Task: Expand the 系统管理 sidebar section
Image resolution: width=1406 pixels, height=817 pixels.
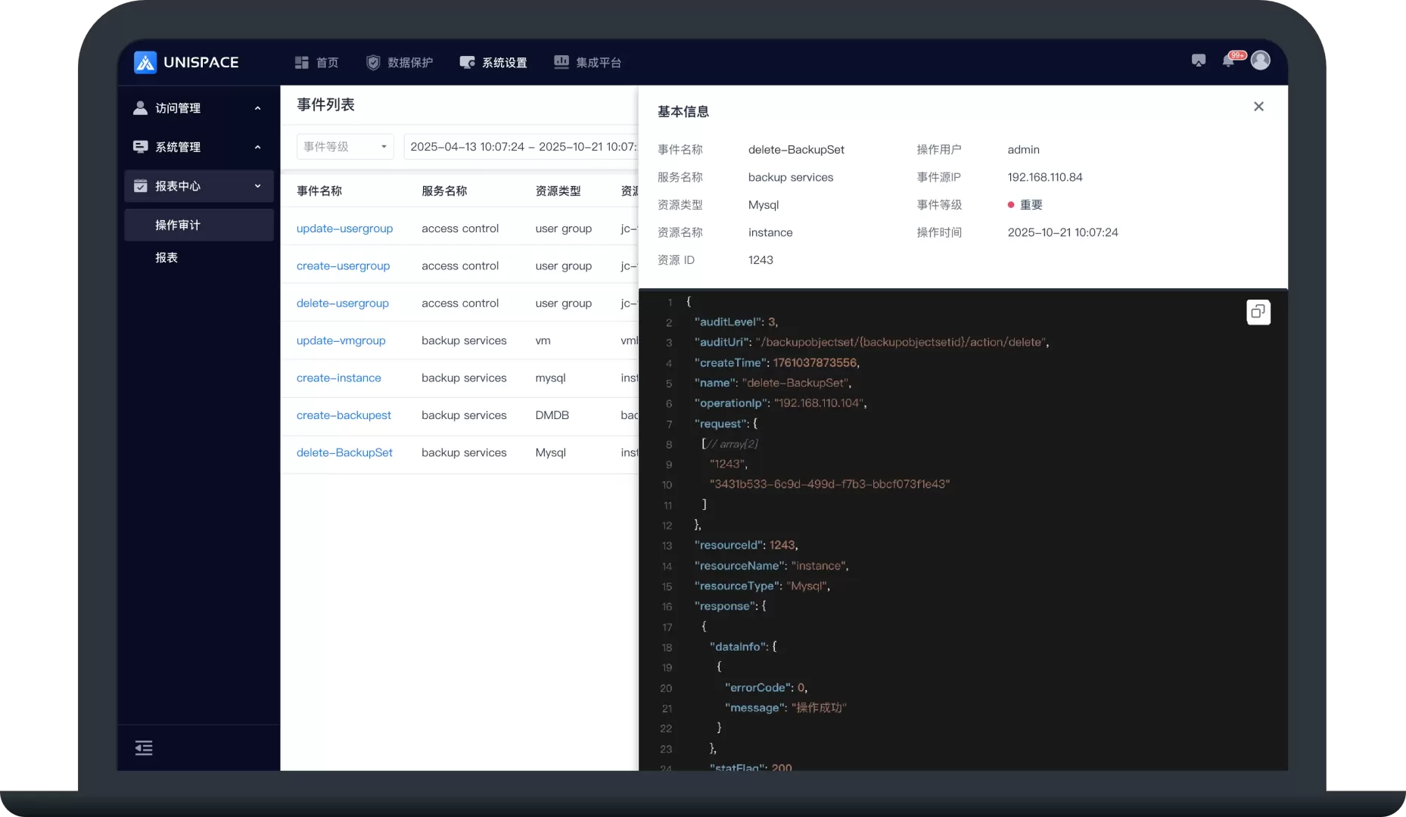Action: point(257,147)
